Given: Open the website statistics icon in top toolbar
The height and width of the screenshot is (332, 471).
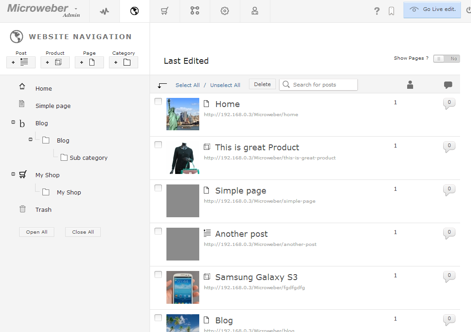Looking at the screenshot, I should (104, 11).
